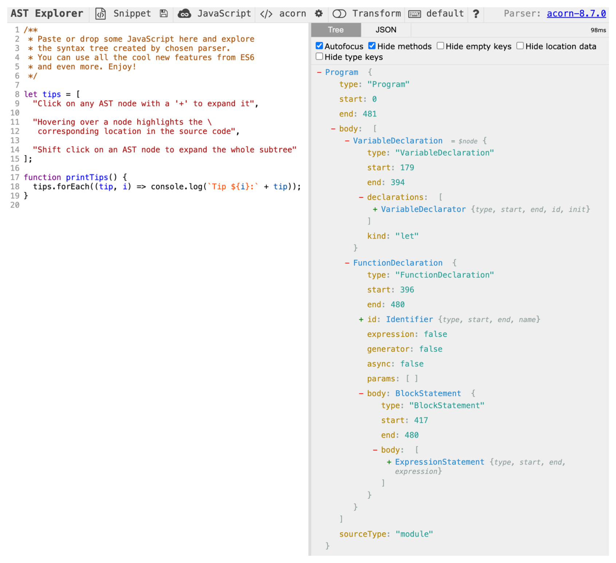
Task: Click line number 18 in gutter
Action: pos(15,186)
